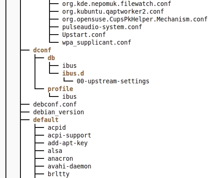The height and width of the screenshot is (178, 223).
Task: Select pulseaudio-system.conf entry
Action: coord(102,27)
